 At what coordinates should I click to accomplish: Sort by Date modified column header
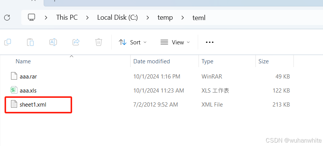coord(151,61)
